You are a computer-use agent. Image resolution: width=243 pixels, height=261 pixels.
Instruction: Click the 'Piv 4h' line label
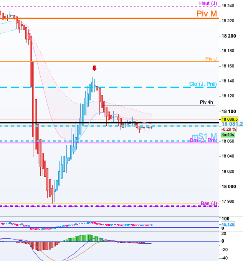click(x=206, y=102)
